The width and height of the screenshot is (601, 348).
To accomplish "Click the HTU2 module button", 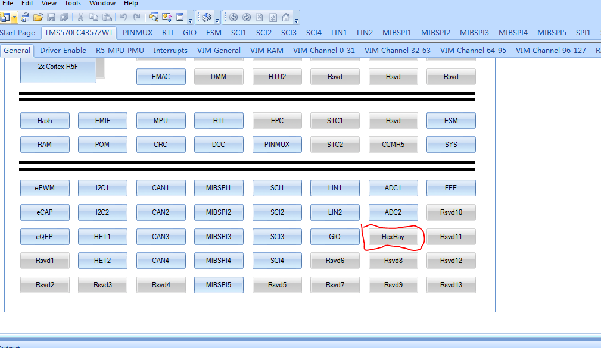I will point(277,77).
